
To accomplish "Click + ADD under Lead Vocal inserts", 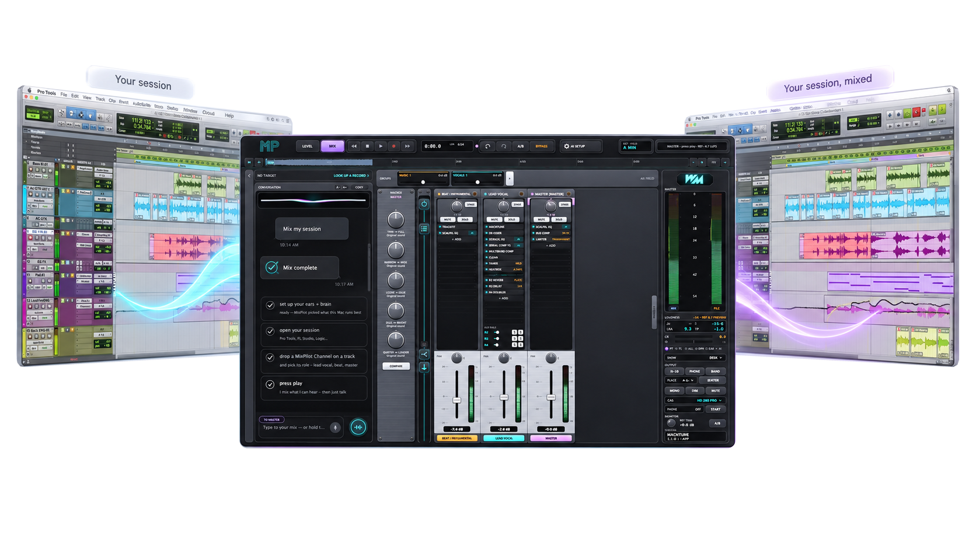I will pos(503,298).
